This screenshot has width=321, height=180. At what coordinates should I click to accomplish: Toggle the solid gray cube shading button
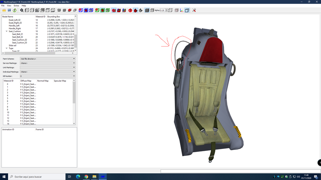(x=147, y=10)
